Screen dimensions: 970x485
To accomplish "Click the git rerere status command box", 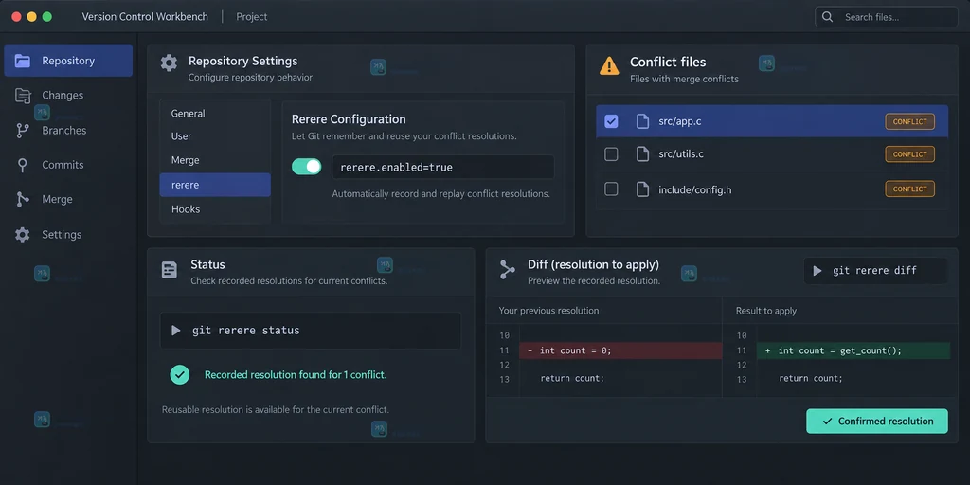I will point(310,331).
